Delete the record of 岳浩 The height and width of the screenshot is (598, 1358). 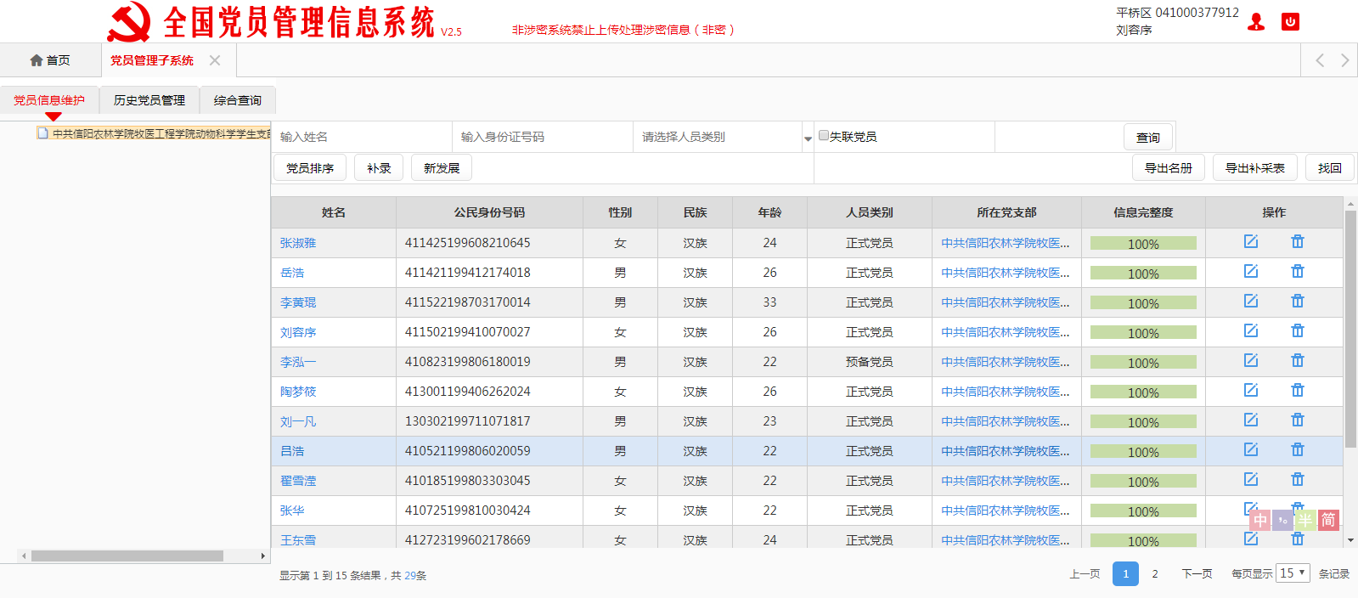pyautogui.click(x=1298, y=271)
